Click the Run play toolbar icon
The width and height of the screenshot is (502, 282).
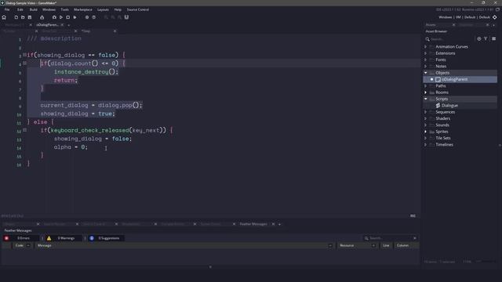pyautogui.click(x=61, y=17)
